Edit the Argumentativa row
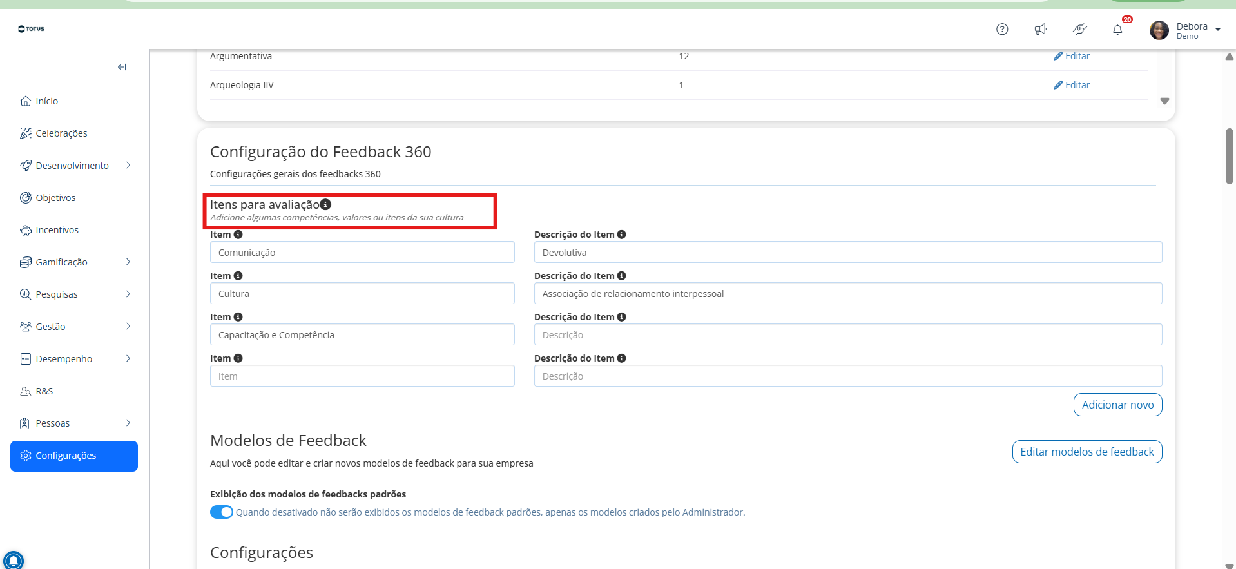Screen dimensions: 1236x569 1072,56
